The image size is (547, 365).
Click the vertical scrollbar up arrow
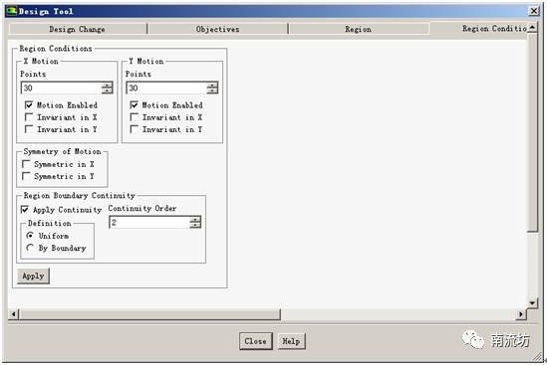pos(532,28)
